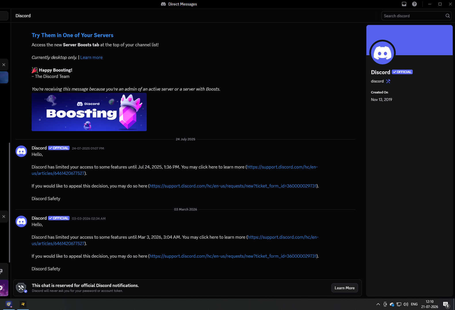Click the Discord logo in the title bar

click(x=163, y=4)
